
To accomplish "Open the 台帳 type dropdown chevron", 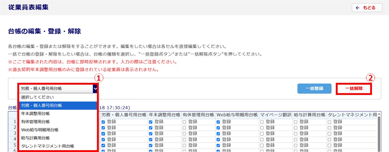I will tap(95, 89).
